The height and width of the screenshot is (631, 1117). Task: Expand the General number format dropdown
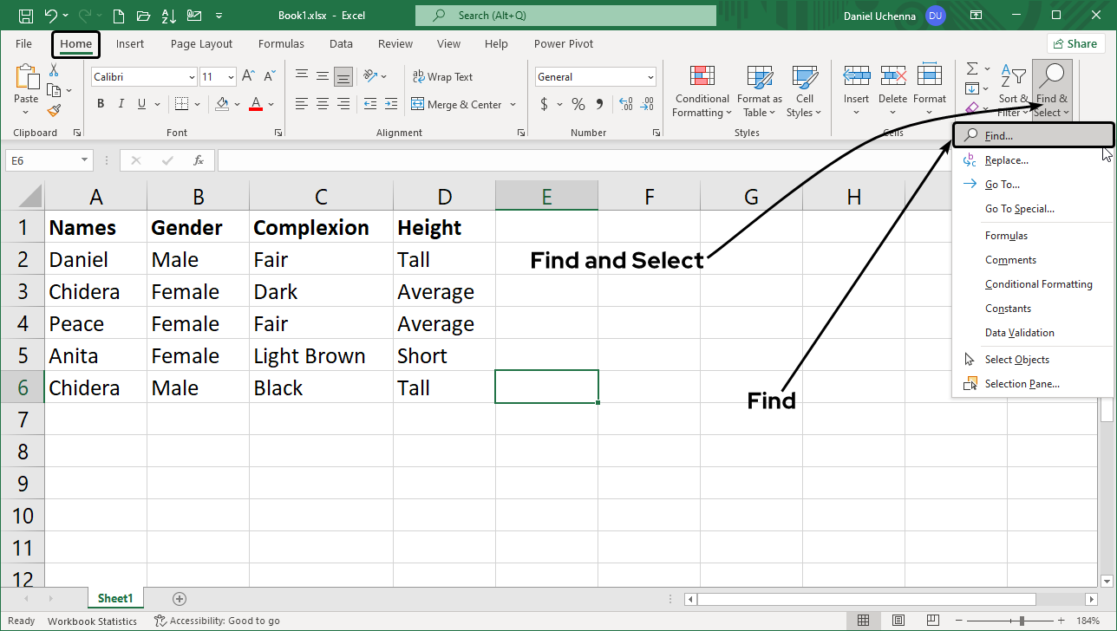[x=650, y=77]
